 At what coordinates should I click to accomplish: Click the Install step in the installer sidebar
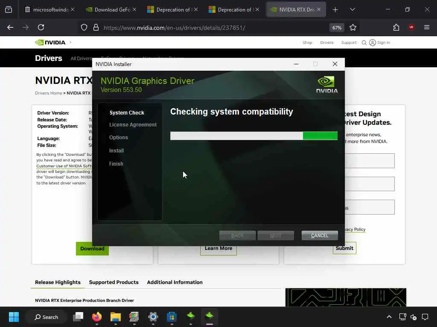pyautogui.click(x=116, y=151)
